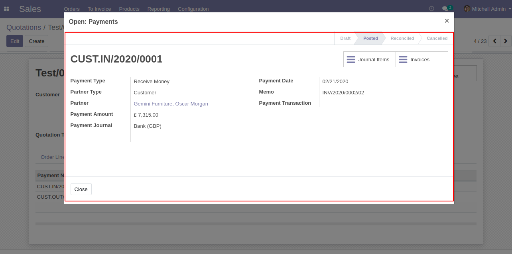The height and width of the screenshot is (254, 512).
Task: Go to Quotations breadcrumb
Action: coord(24,27)
